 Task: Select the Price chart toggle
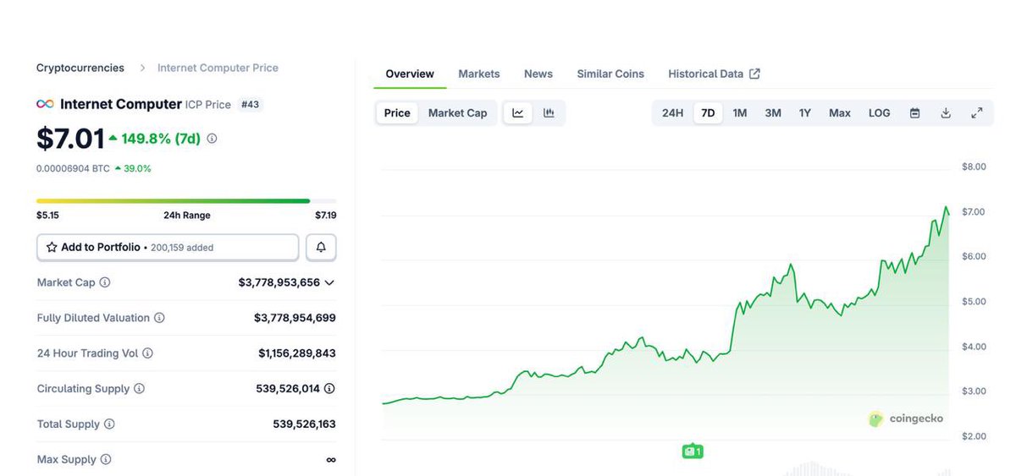pyautogui.click(x=397, y=113)
